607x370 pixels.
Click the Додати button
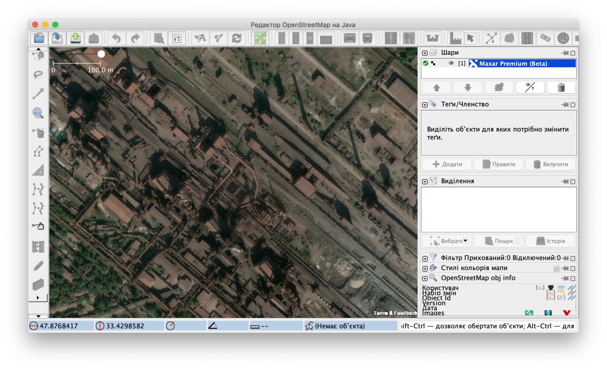[447, 164]
